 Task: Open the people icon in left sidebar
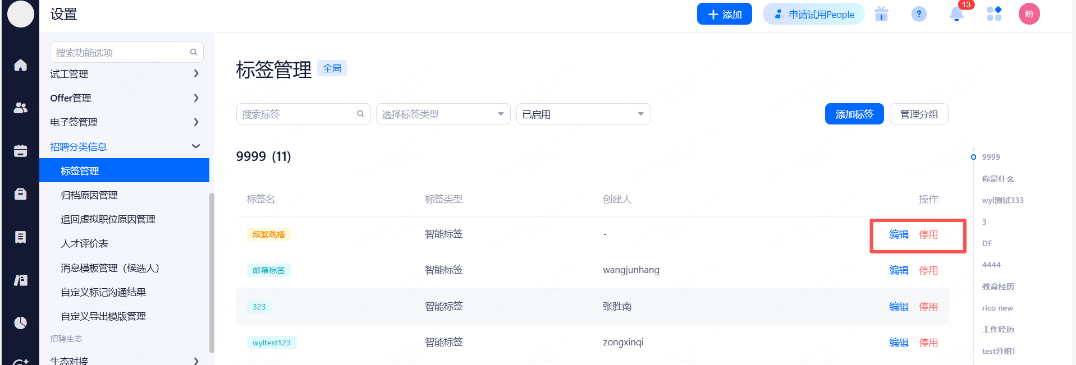pyautogui.click(x=20, y=108)
